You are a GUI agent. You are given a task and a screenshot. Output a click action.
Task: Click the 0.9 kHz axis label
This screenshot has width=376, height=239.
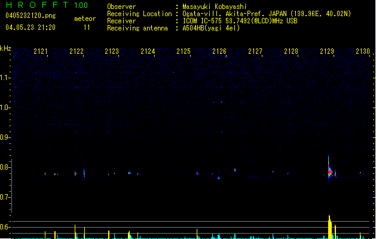[x=5, y=137]
